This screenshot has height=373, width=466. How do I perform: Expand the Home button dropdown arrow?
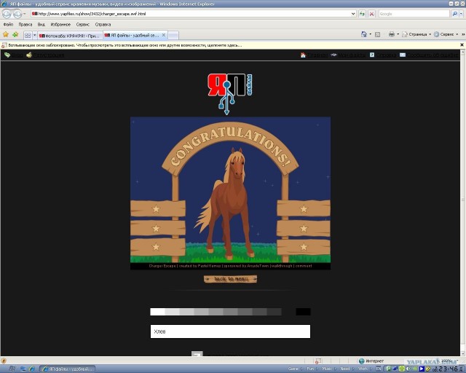click(x=371, y=34)
